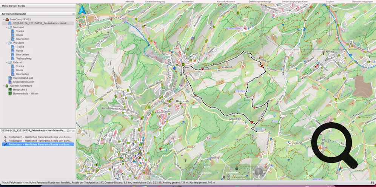This screenshot has width=376, height=187.
Task: Click the munsterland.gdb file icon
Action: [10, 78]
